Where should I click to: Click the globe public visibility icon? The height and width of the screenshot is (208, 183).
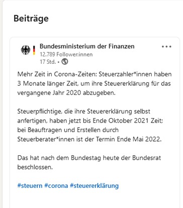[x=65, y=62]
